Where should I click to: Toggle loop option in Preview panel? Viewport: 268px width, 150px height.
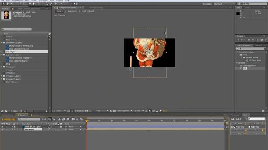coord(262,40)
